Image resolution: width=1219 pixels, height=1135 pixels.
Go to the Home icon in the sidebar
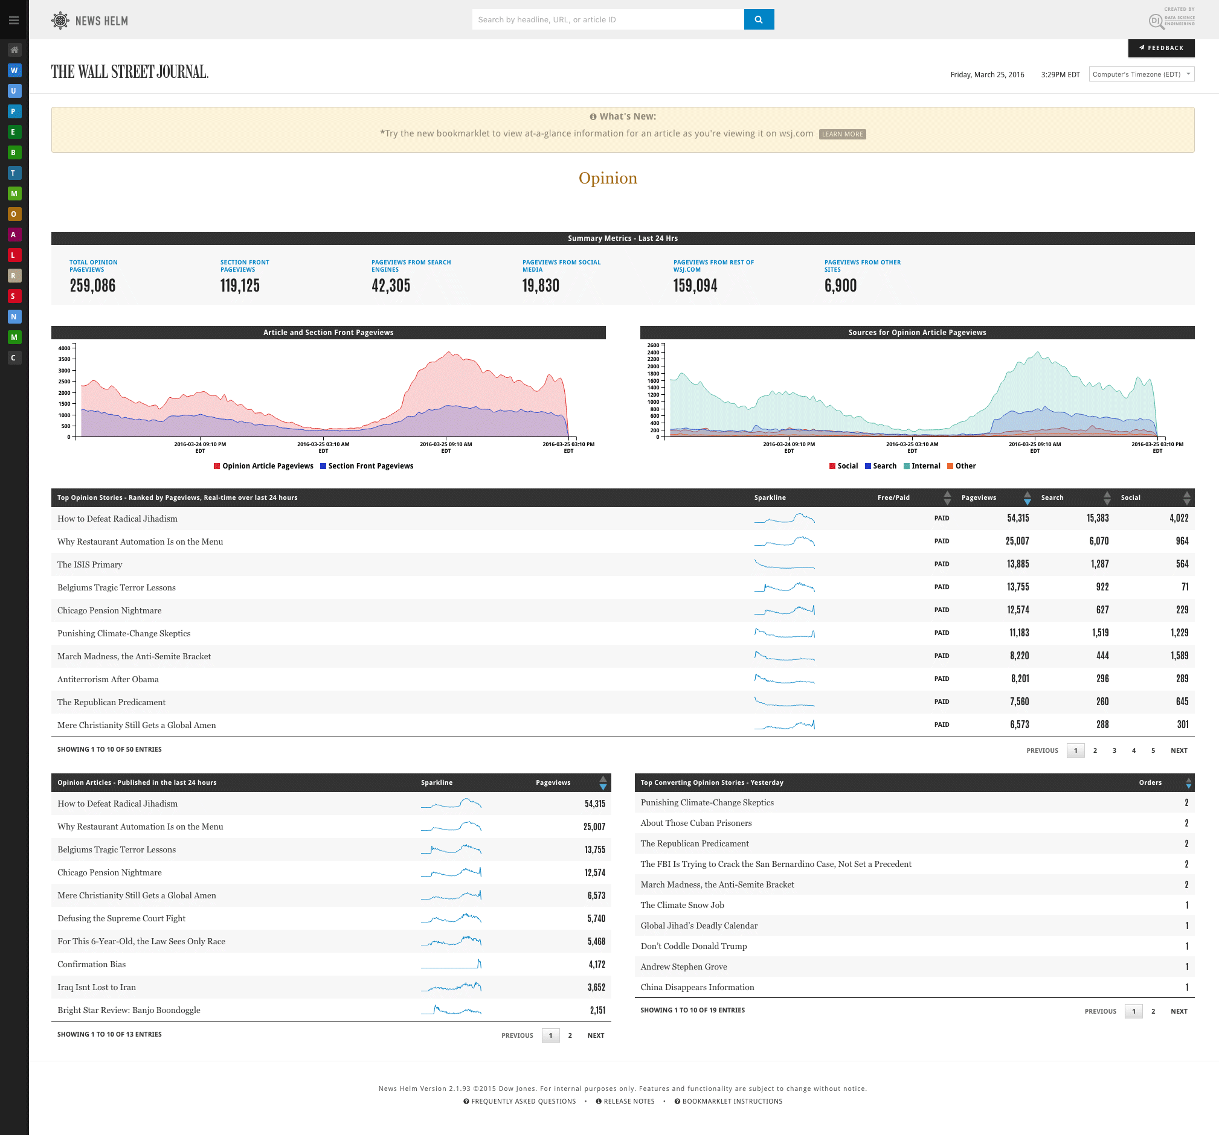pyautogui.click(x=14, y=50)
